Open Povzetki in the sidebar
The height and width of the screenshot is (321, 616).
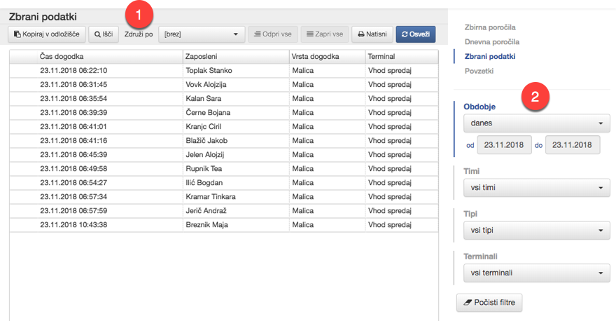[479, 71]
